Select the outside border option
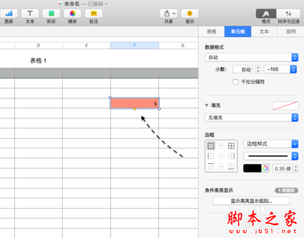 tap(211, 146)
